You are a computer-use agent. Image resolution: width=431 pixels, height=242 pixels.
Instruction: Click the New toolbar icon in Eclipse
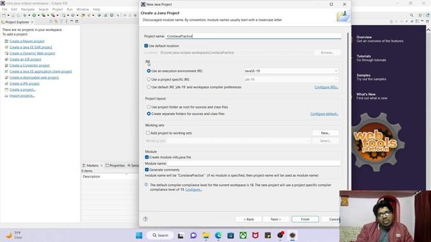click(4, 15)
